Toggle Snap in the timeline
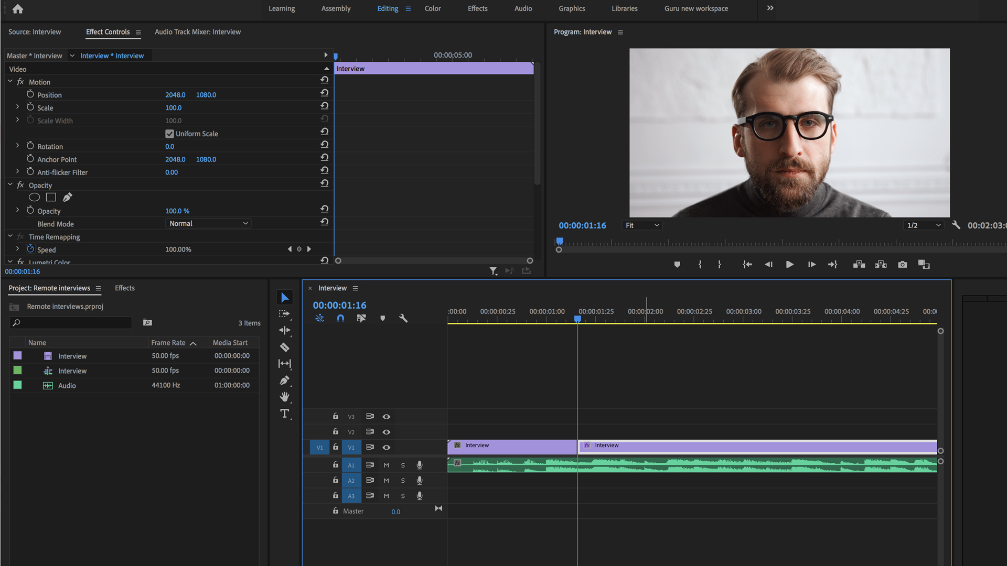Image resolution: width=1007 pixels, height=566 pixels. click(341, 318)
